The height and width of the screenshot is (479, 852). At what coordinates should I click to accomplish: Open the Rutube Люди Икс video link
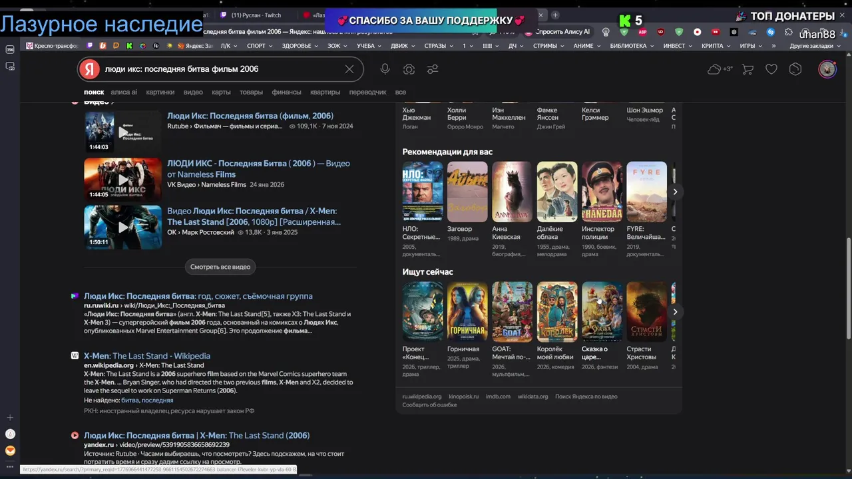(250, 116)
